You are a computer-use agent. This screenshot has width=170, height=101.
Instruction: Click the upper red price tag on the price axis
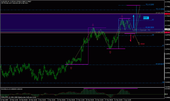click(x=167, y=14)
